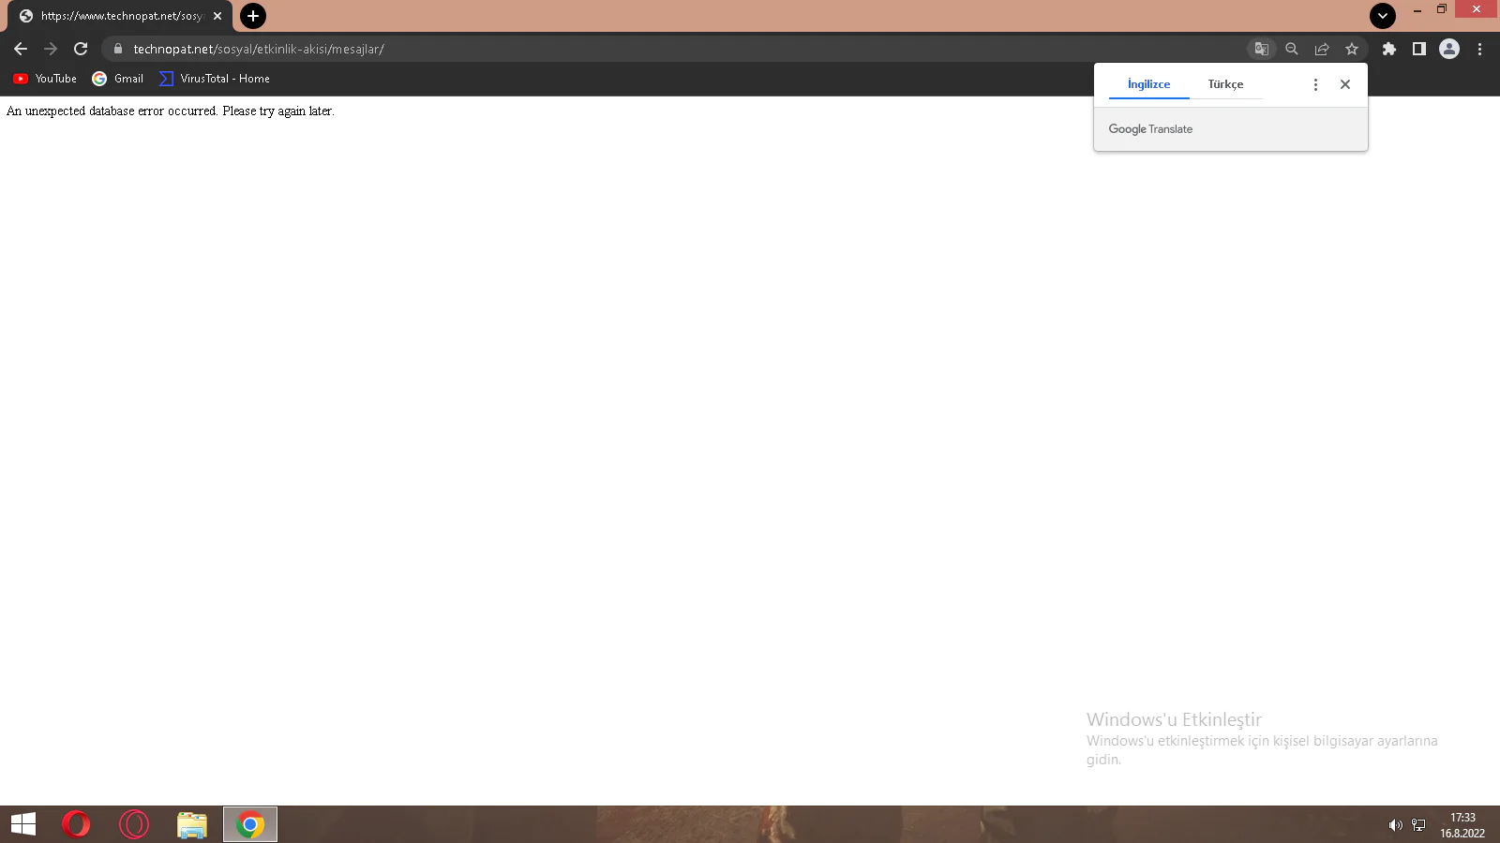Viewport: 1500px width, 843px height.
Task: Click the extensions puzzle icon
Action: pos(1389,49)
